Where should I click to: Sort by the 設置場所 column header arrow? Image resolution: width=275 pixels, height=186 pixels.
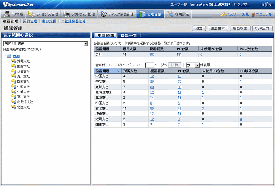118,71
